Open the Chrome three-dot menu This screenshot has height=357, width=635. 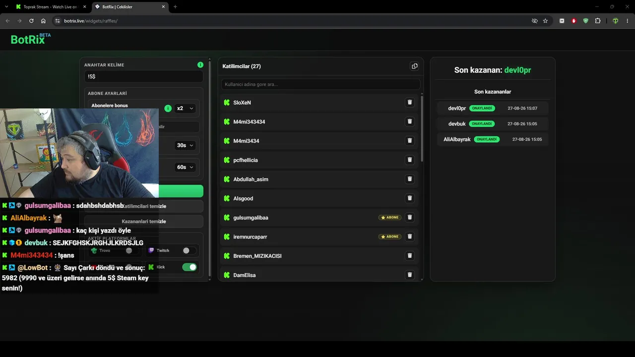point(628,21)
